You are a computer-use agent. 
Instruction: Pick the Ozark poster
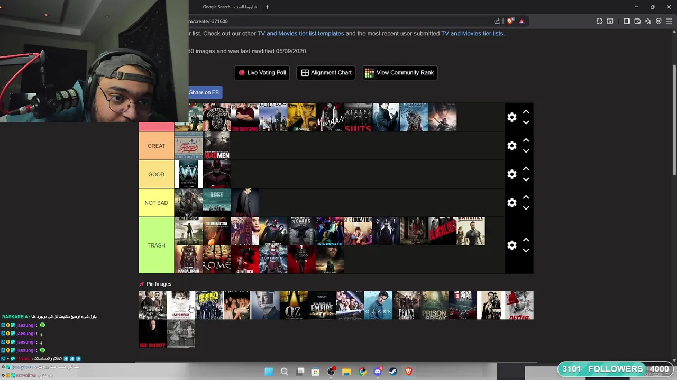(x=378, y=305)
